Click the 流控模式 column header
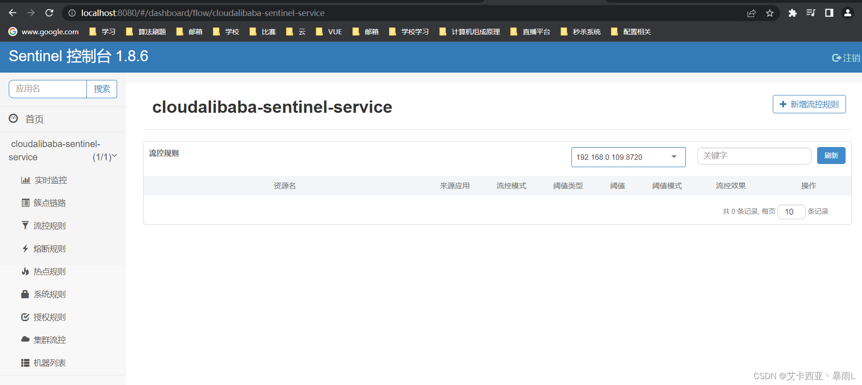Image resolution: width=862 pixels, height=385 pixels. [x=512, y=186]
